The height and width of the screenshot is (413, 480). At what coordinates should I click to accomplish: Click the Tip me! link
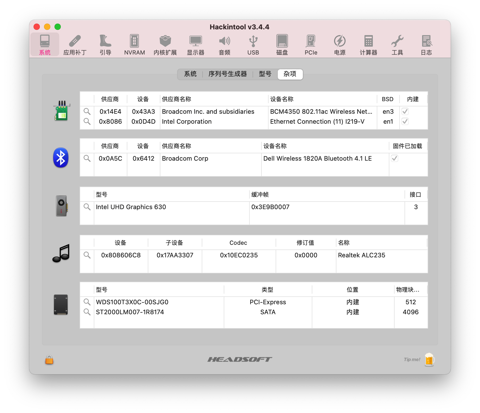tap(412, 360)
